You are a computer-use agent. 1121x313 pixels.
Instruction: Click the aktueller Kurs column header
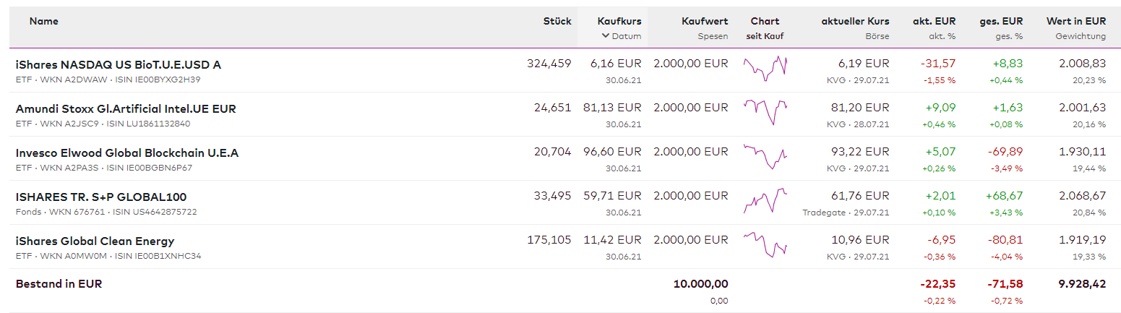855,21
